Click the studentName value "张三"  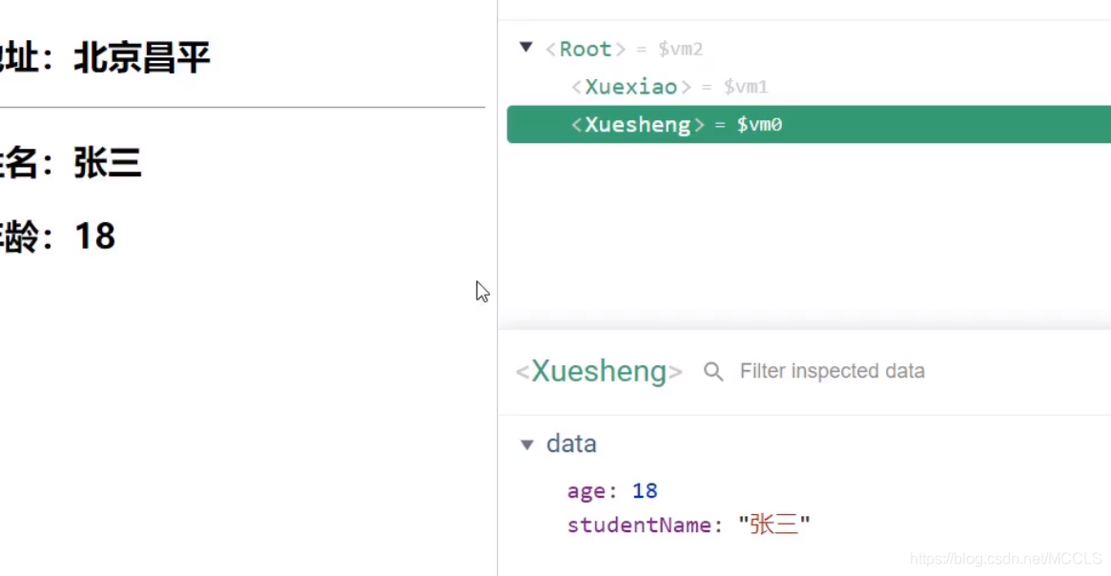[773, 525]
